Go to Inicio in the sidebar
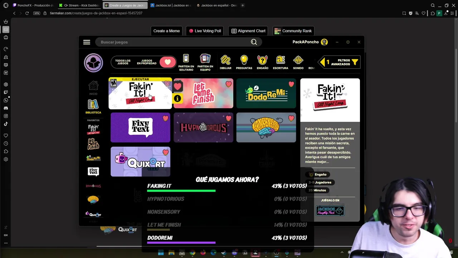The height and width of the screenshot is (258, 458). click(x=93, y=88)
